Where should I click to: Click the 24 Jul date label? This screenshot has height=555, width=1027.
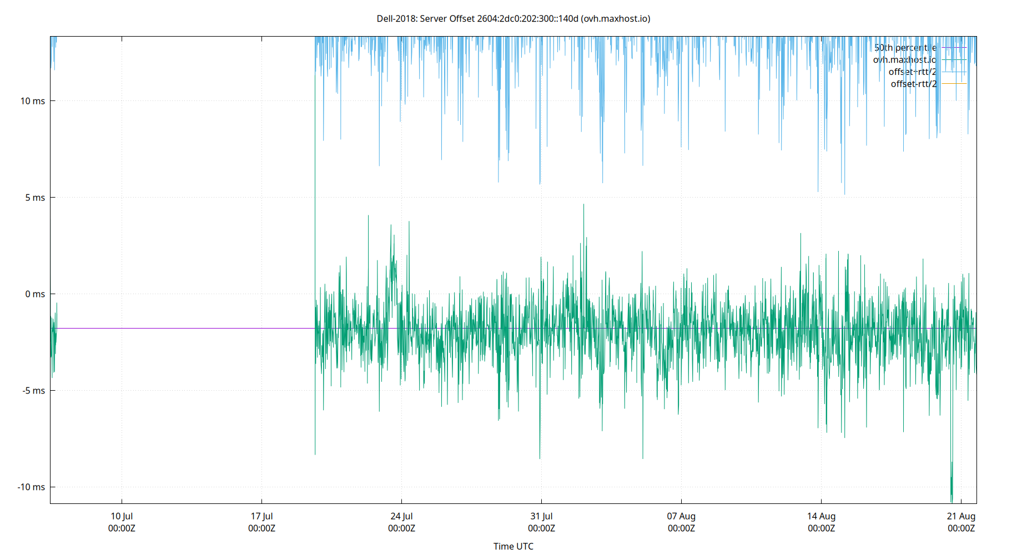(402, 516)
